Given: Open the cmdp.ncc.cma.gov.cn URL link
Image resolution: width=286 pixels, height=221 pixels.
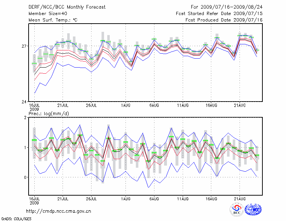Looking at the screenshot, I should [59, 211].
